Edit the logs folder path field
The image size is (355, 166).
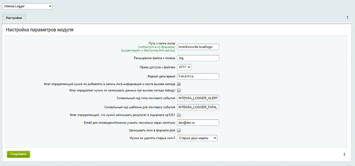pyautogui.click(x=198, y=47)
